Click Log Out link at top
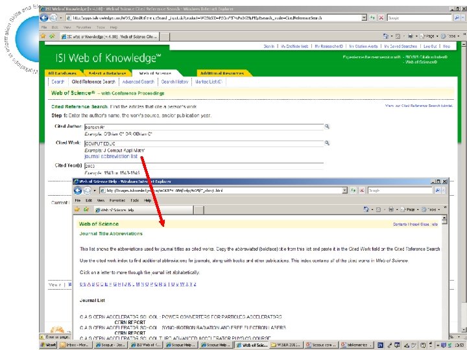467x350 pixels. [x=430, y=47]
